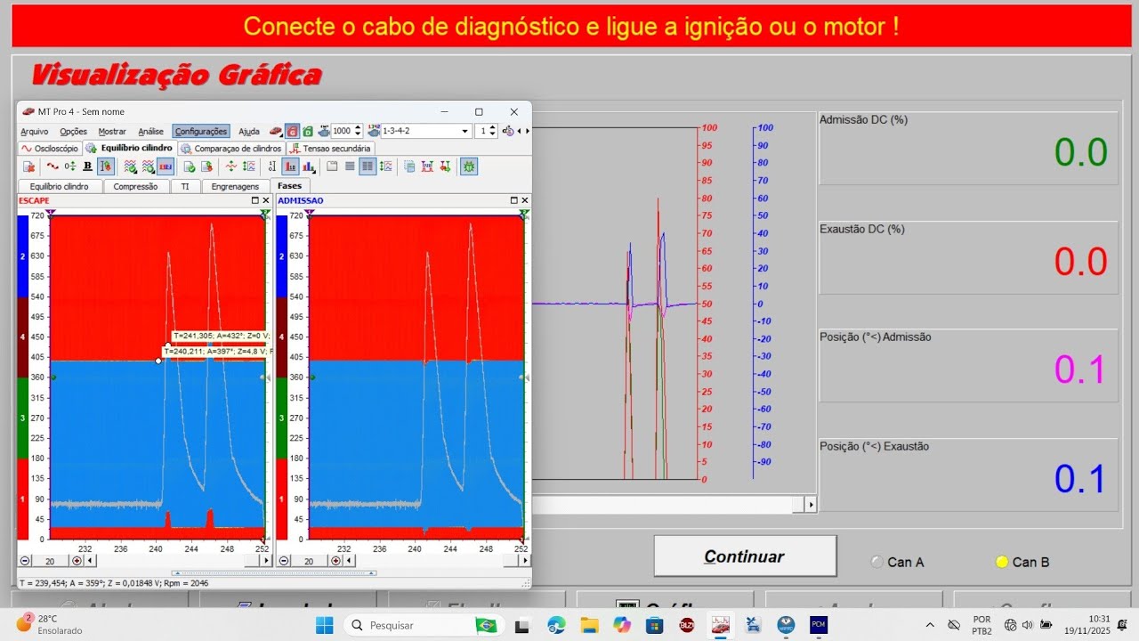
Task: Click the Windows Start button
Action: point(324,625)
